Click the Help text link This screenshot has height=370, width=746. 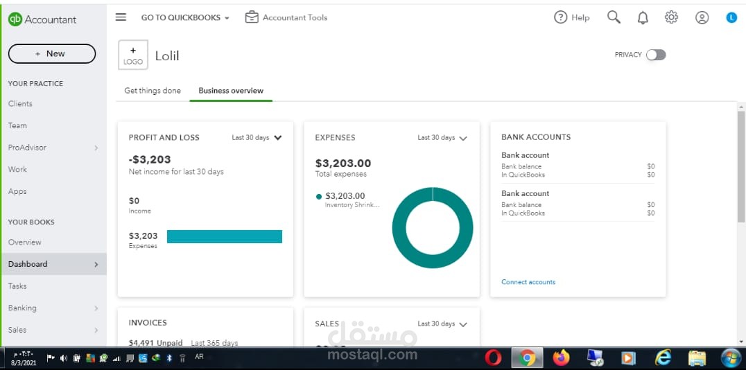(x=580, y=17)
